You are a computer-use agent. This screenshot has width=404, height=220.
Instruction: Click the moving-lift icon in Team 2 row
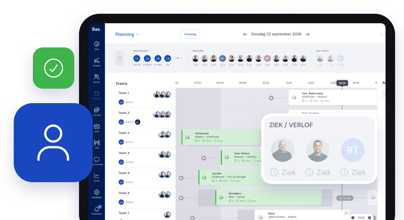[138, 122]
